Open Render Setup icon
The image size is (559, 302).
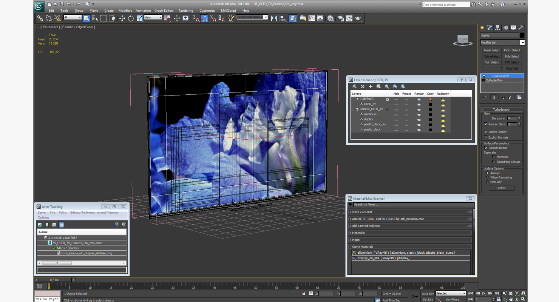(341, 18)
